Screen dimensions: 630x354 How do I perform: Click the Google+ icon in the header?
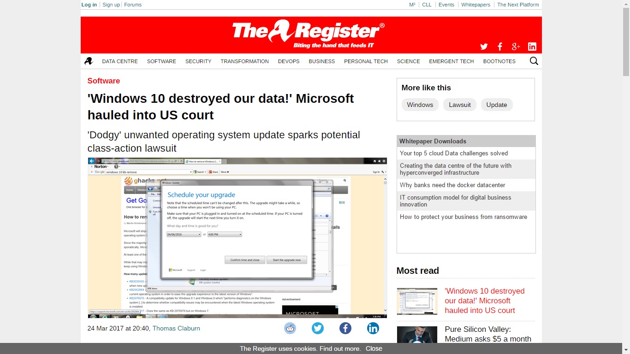coord(516,47)
